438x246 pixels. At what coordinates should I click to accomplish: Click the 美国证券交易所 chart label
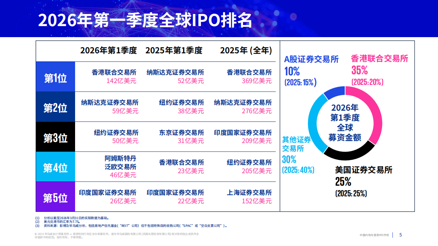[364, 170]
